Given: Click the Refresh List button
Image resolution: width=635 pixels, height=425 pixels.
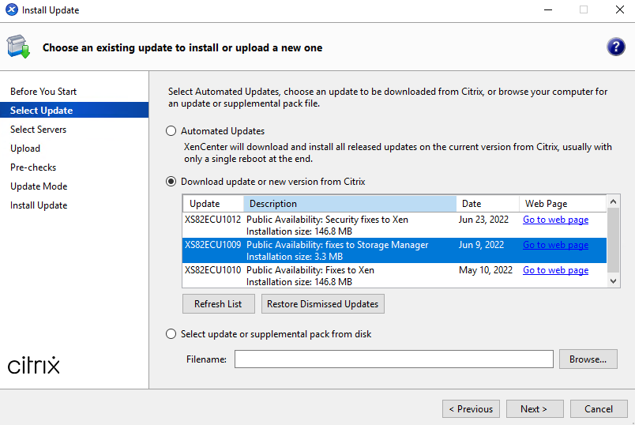Looking at the screenshot, I should coord(218,304).
